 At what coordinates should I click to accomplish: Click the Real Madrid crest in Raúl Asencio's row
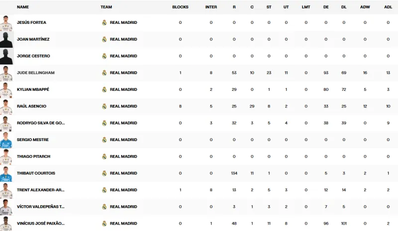click(x=104, y=106)
